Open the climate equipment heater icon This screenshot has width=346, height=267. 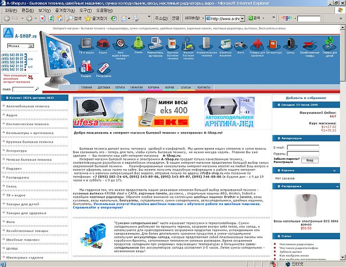coord(206,43)
